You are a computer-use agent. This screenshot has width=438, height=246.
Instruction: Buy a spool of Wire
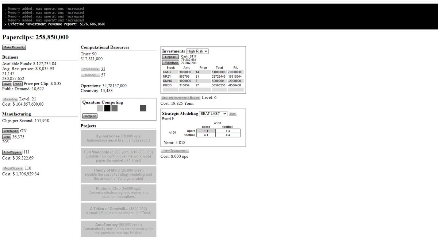coord(7,137)
